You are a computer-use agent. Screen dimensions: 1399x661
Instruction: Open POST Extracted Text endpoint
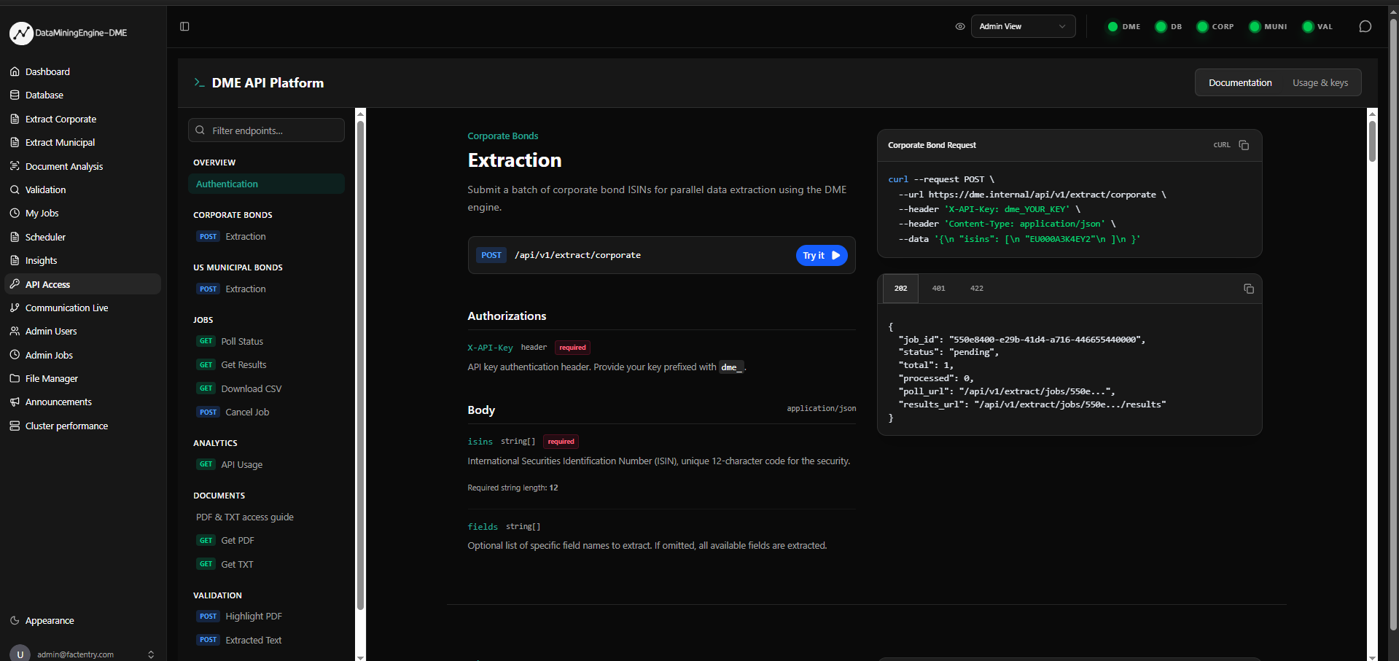tap(266, 640)
